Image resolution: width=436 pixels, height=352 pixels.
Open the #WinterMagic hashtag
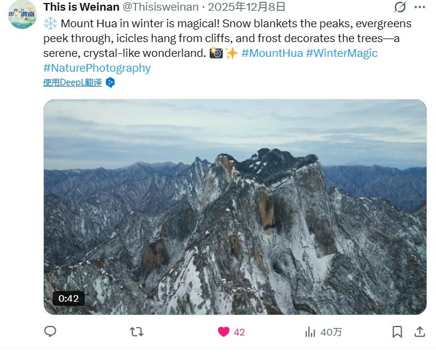[342, 53]
